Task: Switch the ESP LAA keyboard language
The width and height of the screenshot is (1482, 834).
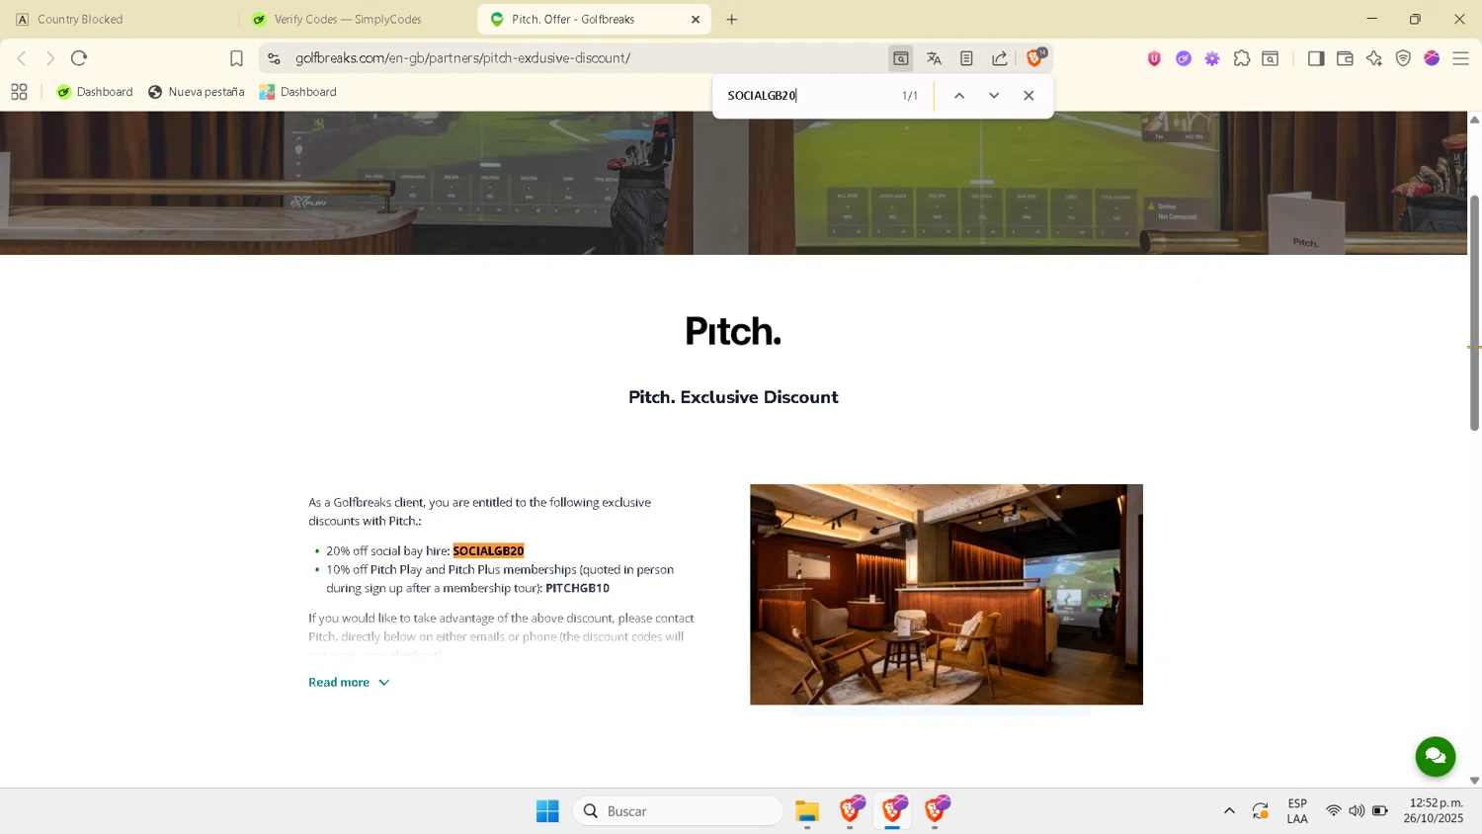Action: pos(1297,811)
